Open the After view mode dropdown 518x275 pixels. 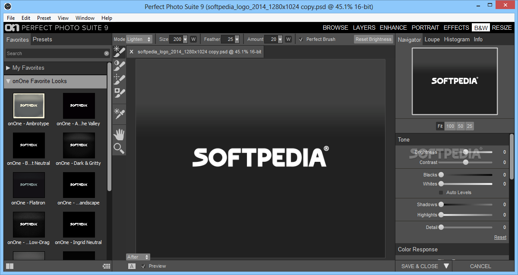click(138, 257)
